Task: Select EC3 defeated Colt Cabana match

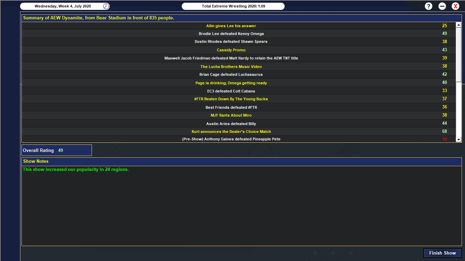Action: pyautogui.click(x=231, y=91)
